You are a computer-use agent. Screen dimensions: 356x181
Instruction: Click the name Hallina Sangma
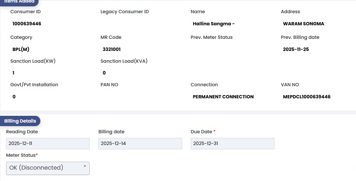(x=213, y=24)
